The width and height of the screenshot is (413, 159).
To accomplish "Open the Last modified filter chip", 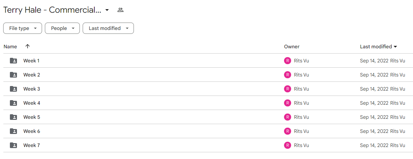I will (x=108, y=29).
